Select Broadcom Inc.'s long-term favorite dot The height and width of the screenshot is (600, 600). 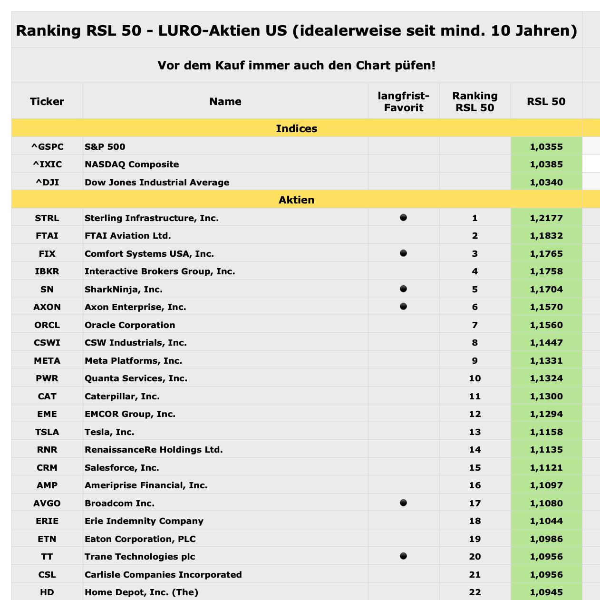[x=403, y=503]
